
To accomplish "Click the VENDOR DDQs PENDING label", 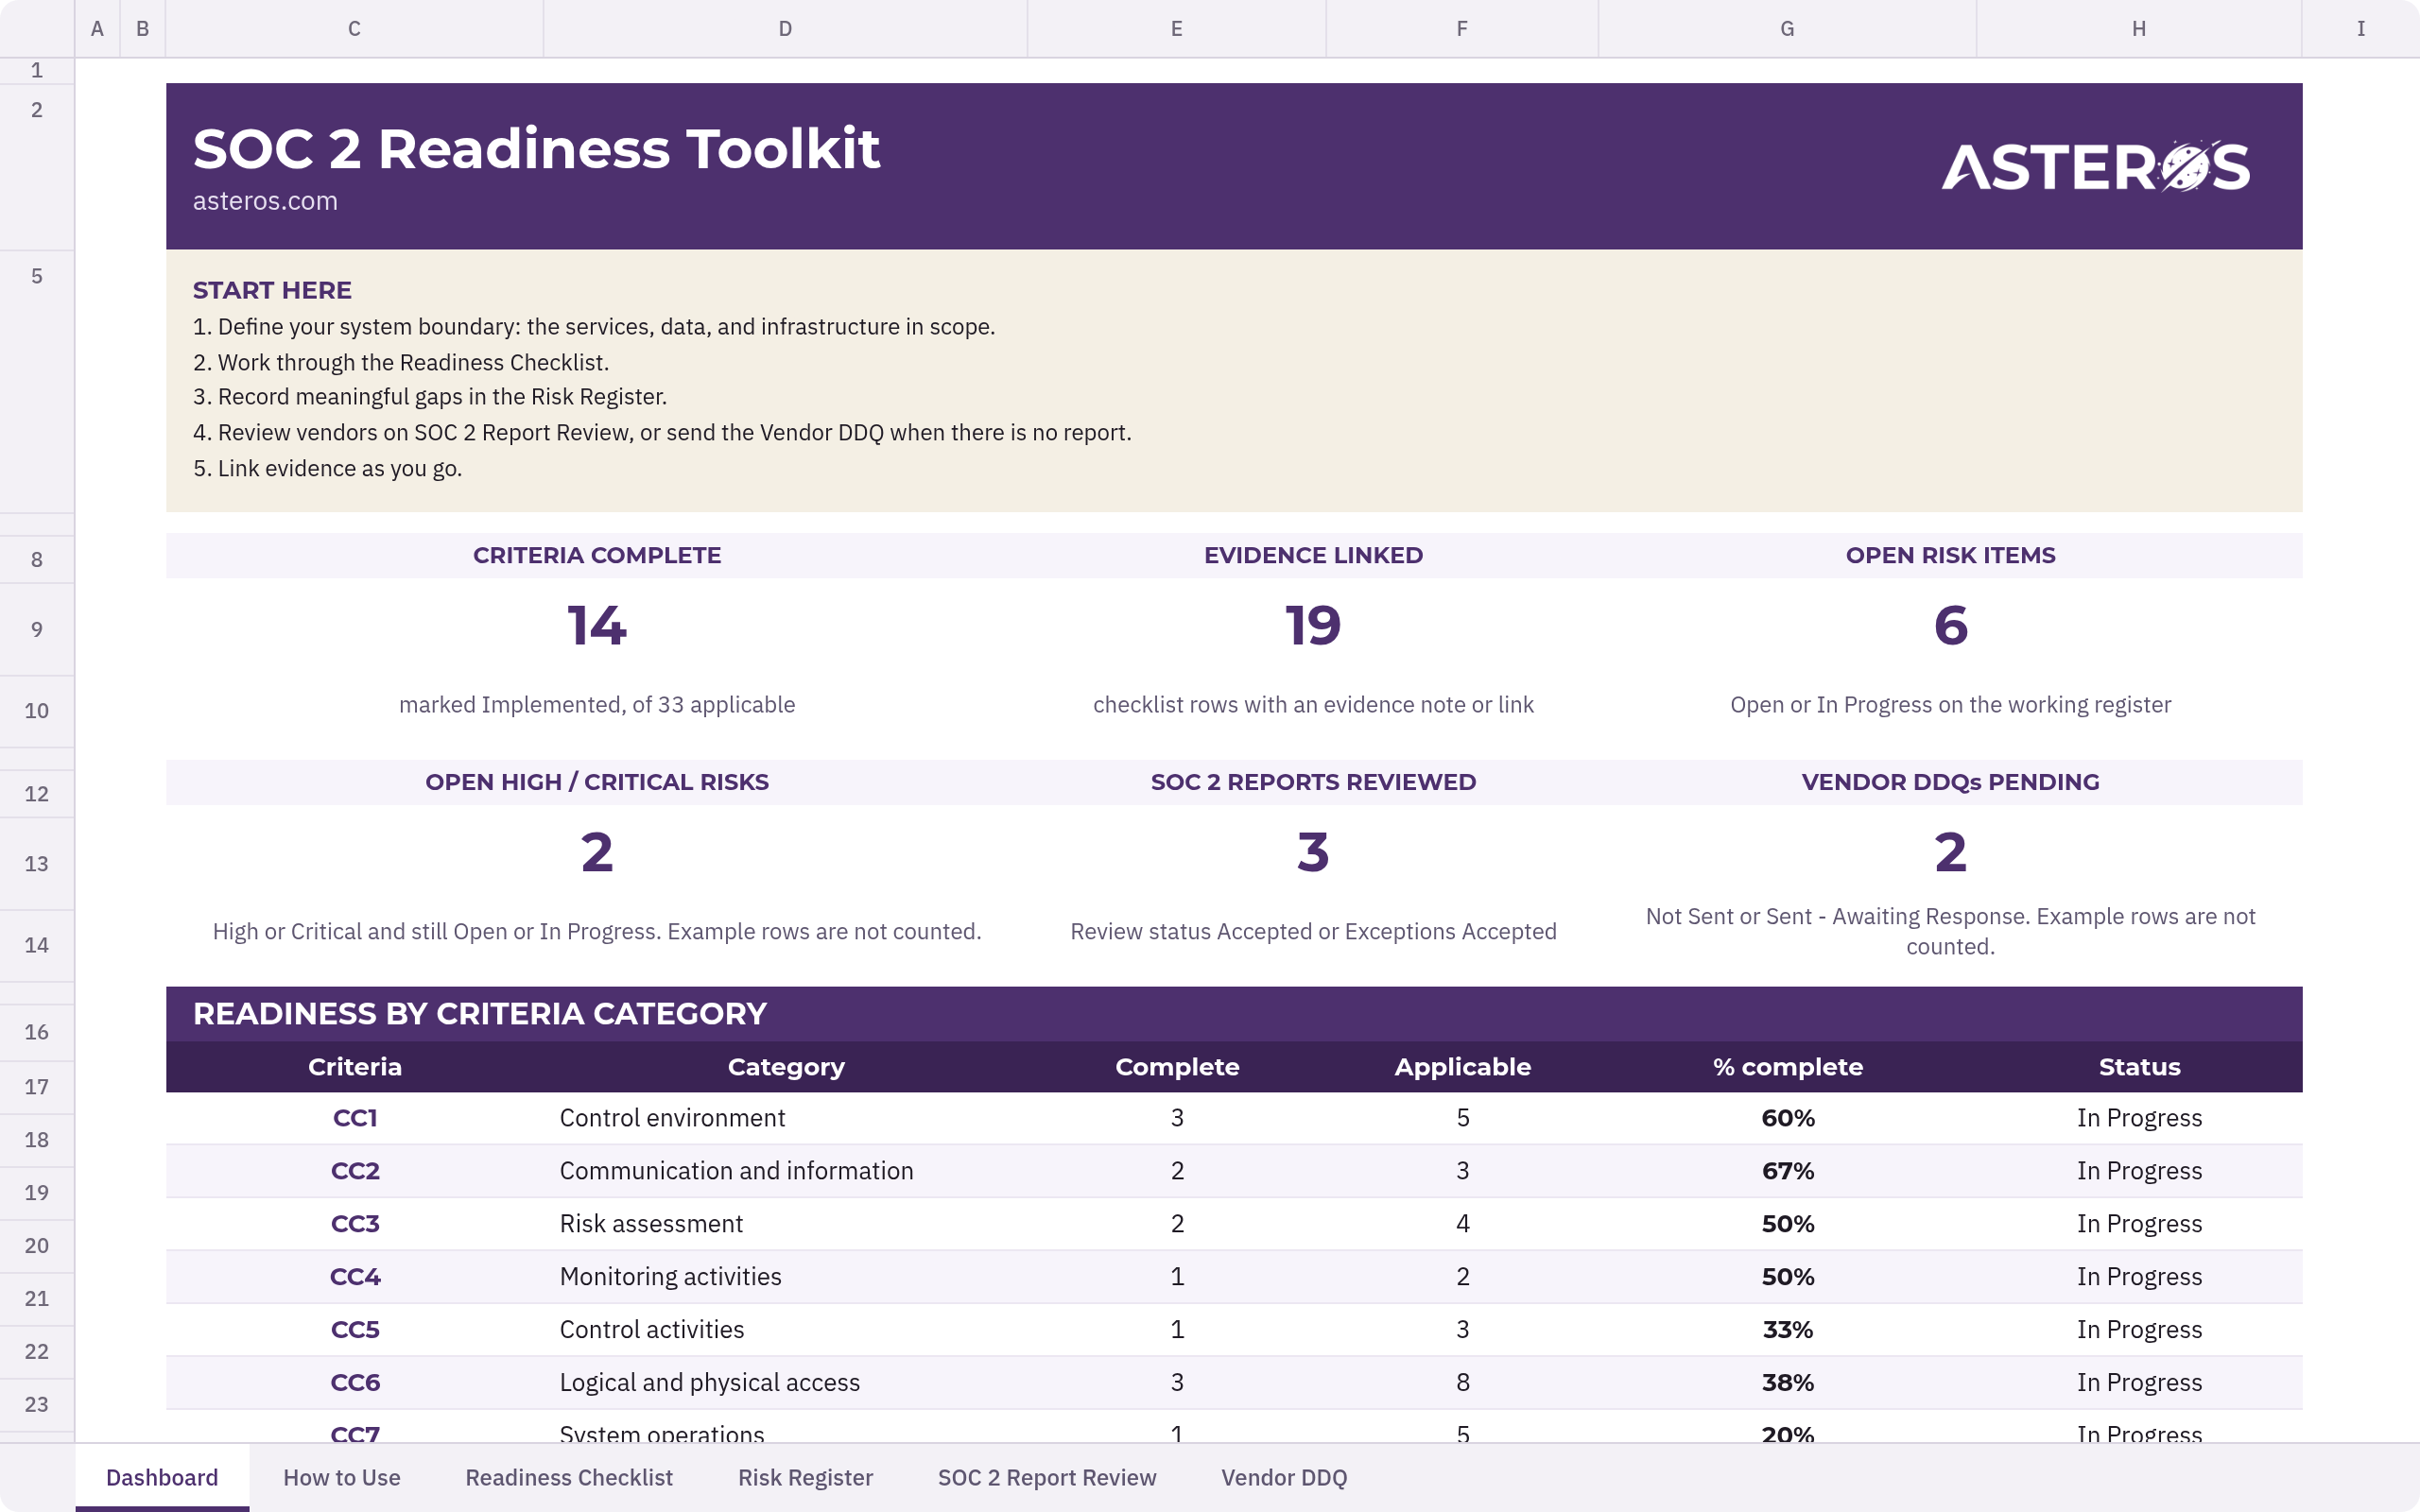I will click(1950, 782).
